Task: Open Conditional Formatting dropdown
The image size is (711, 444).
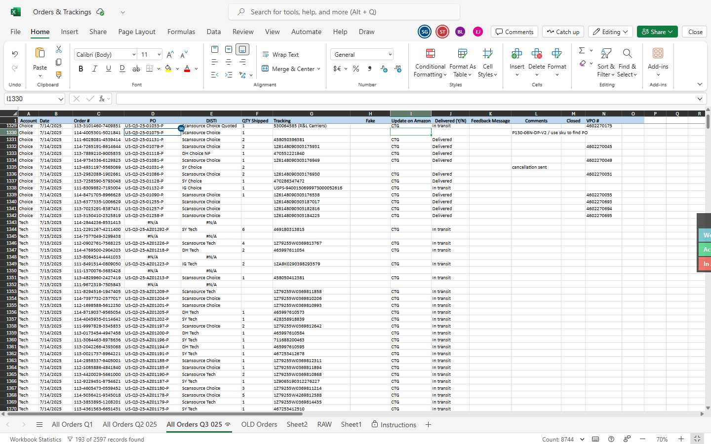Action: click(430, 63)
